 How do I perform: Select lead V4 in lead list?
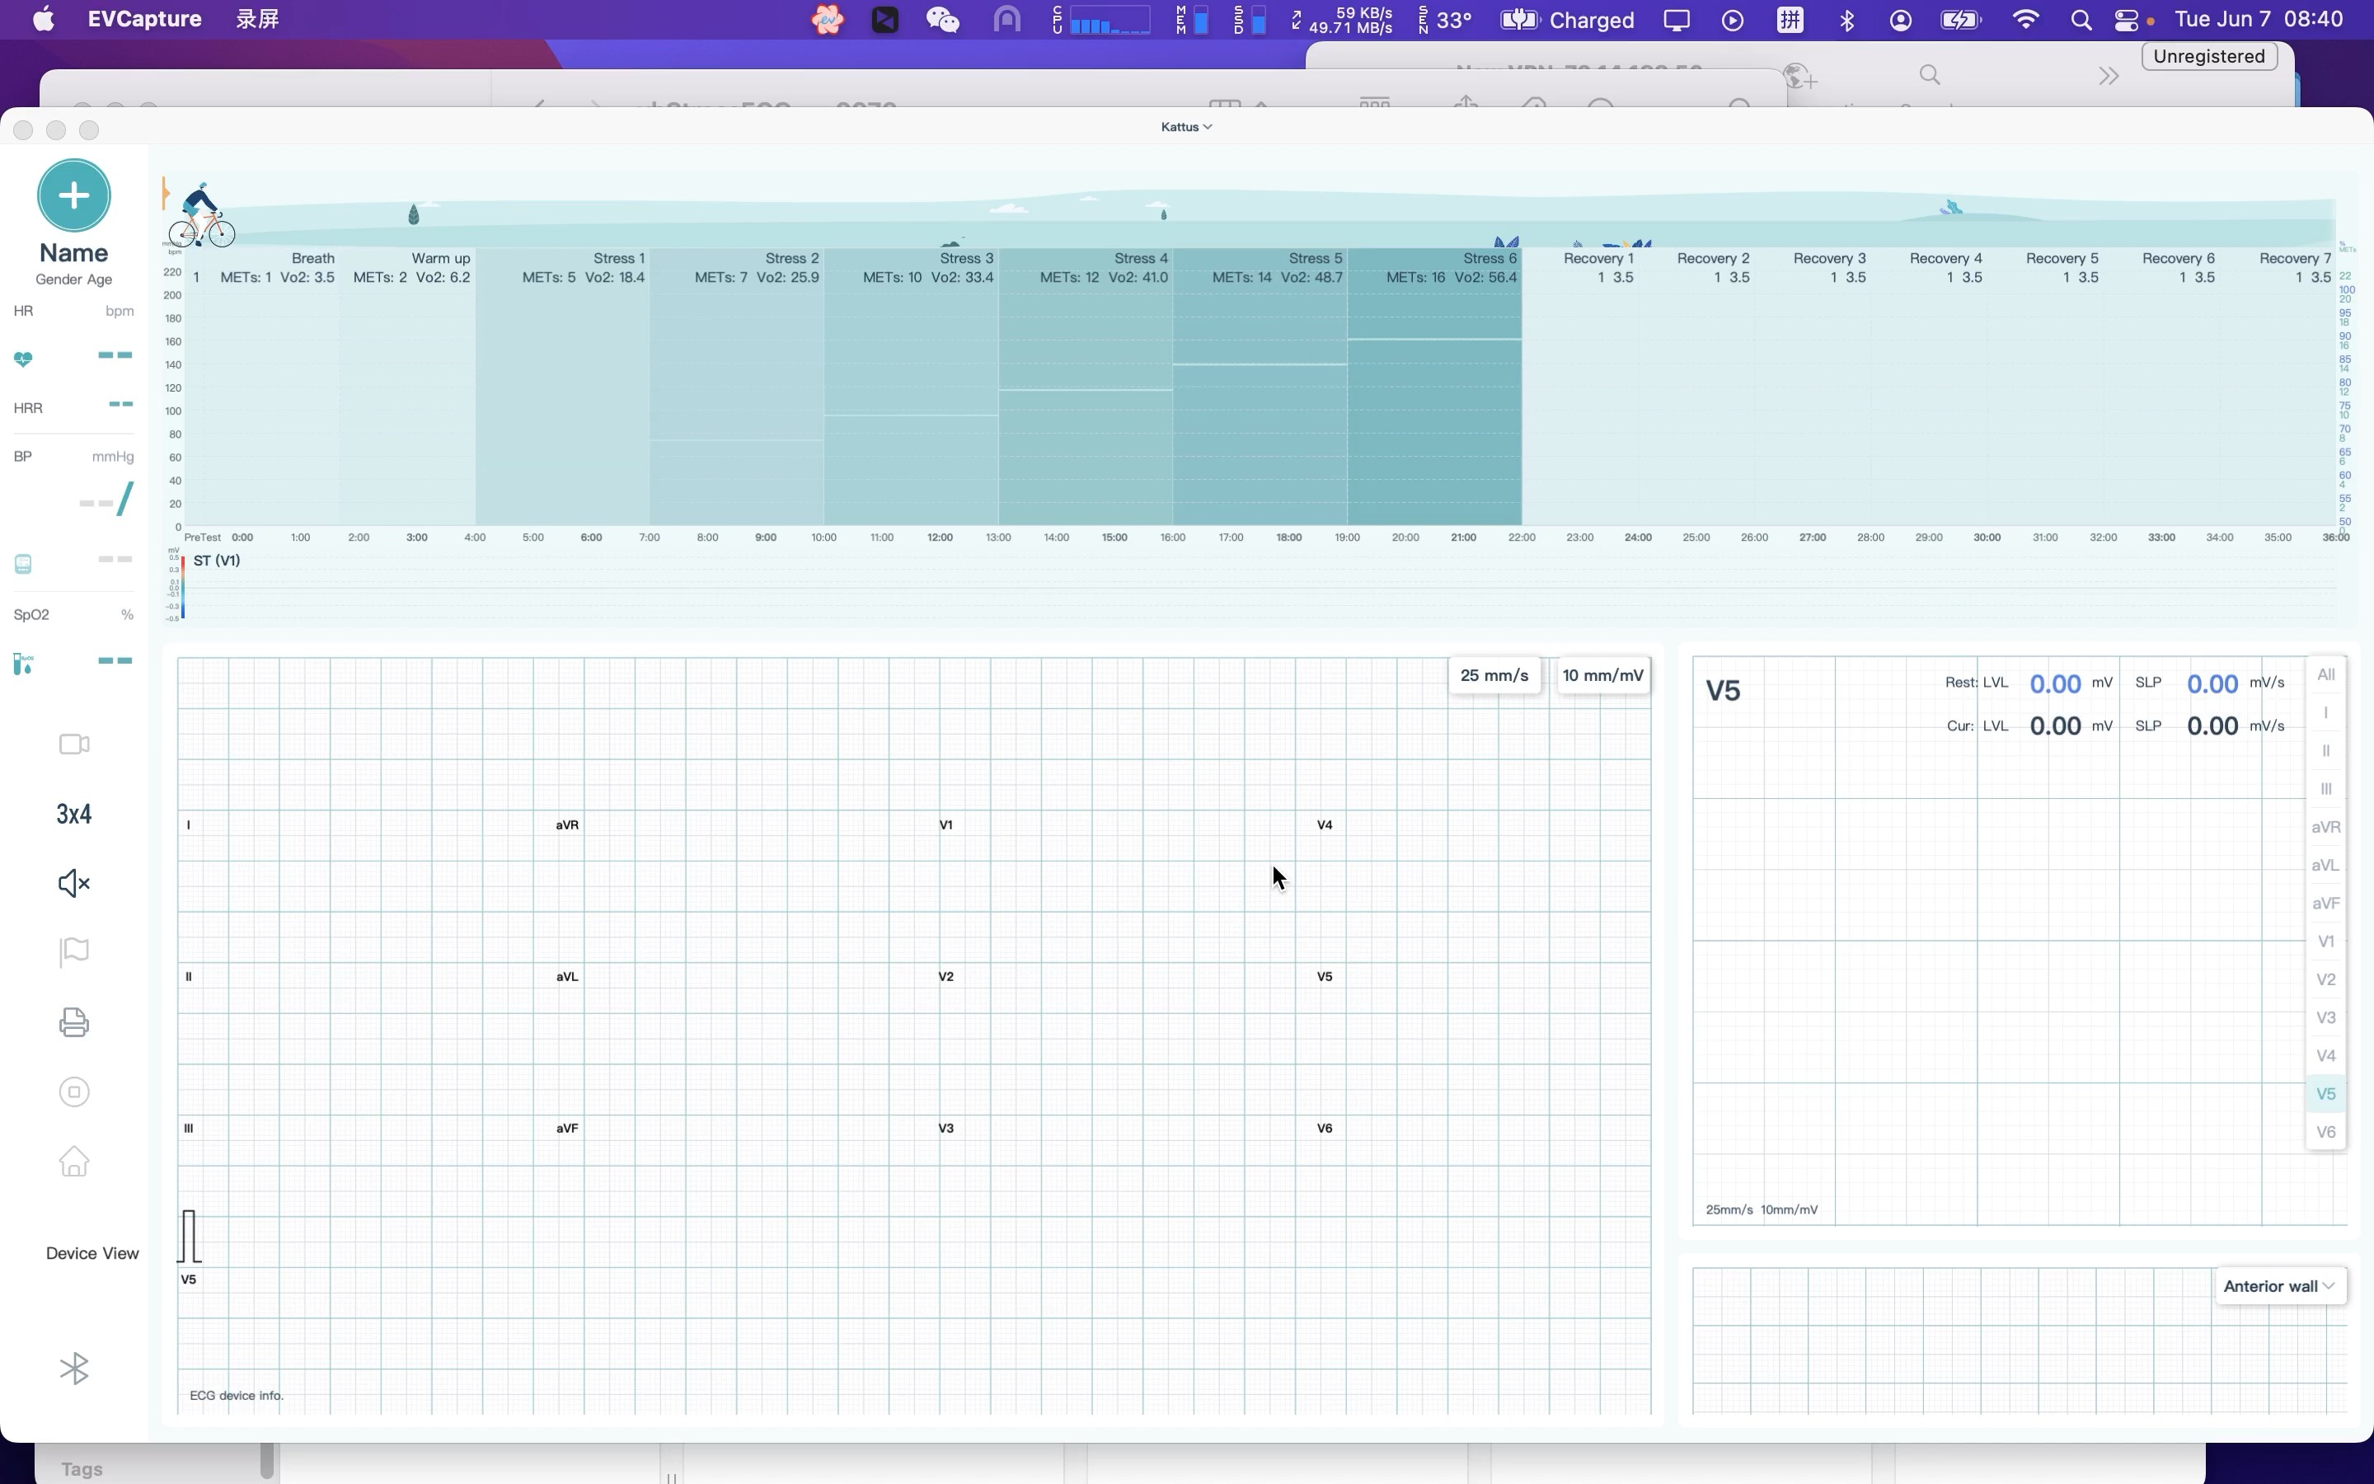[2326, 1056]
